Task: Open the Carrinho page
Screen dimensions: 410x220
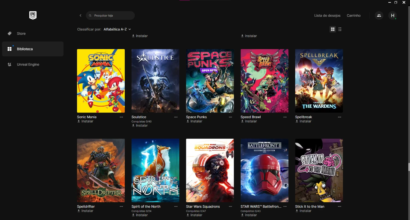Action: tap(353, 15)
